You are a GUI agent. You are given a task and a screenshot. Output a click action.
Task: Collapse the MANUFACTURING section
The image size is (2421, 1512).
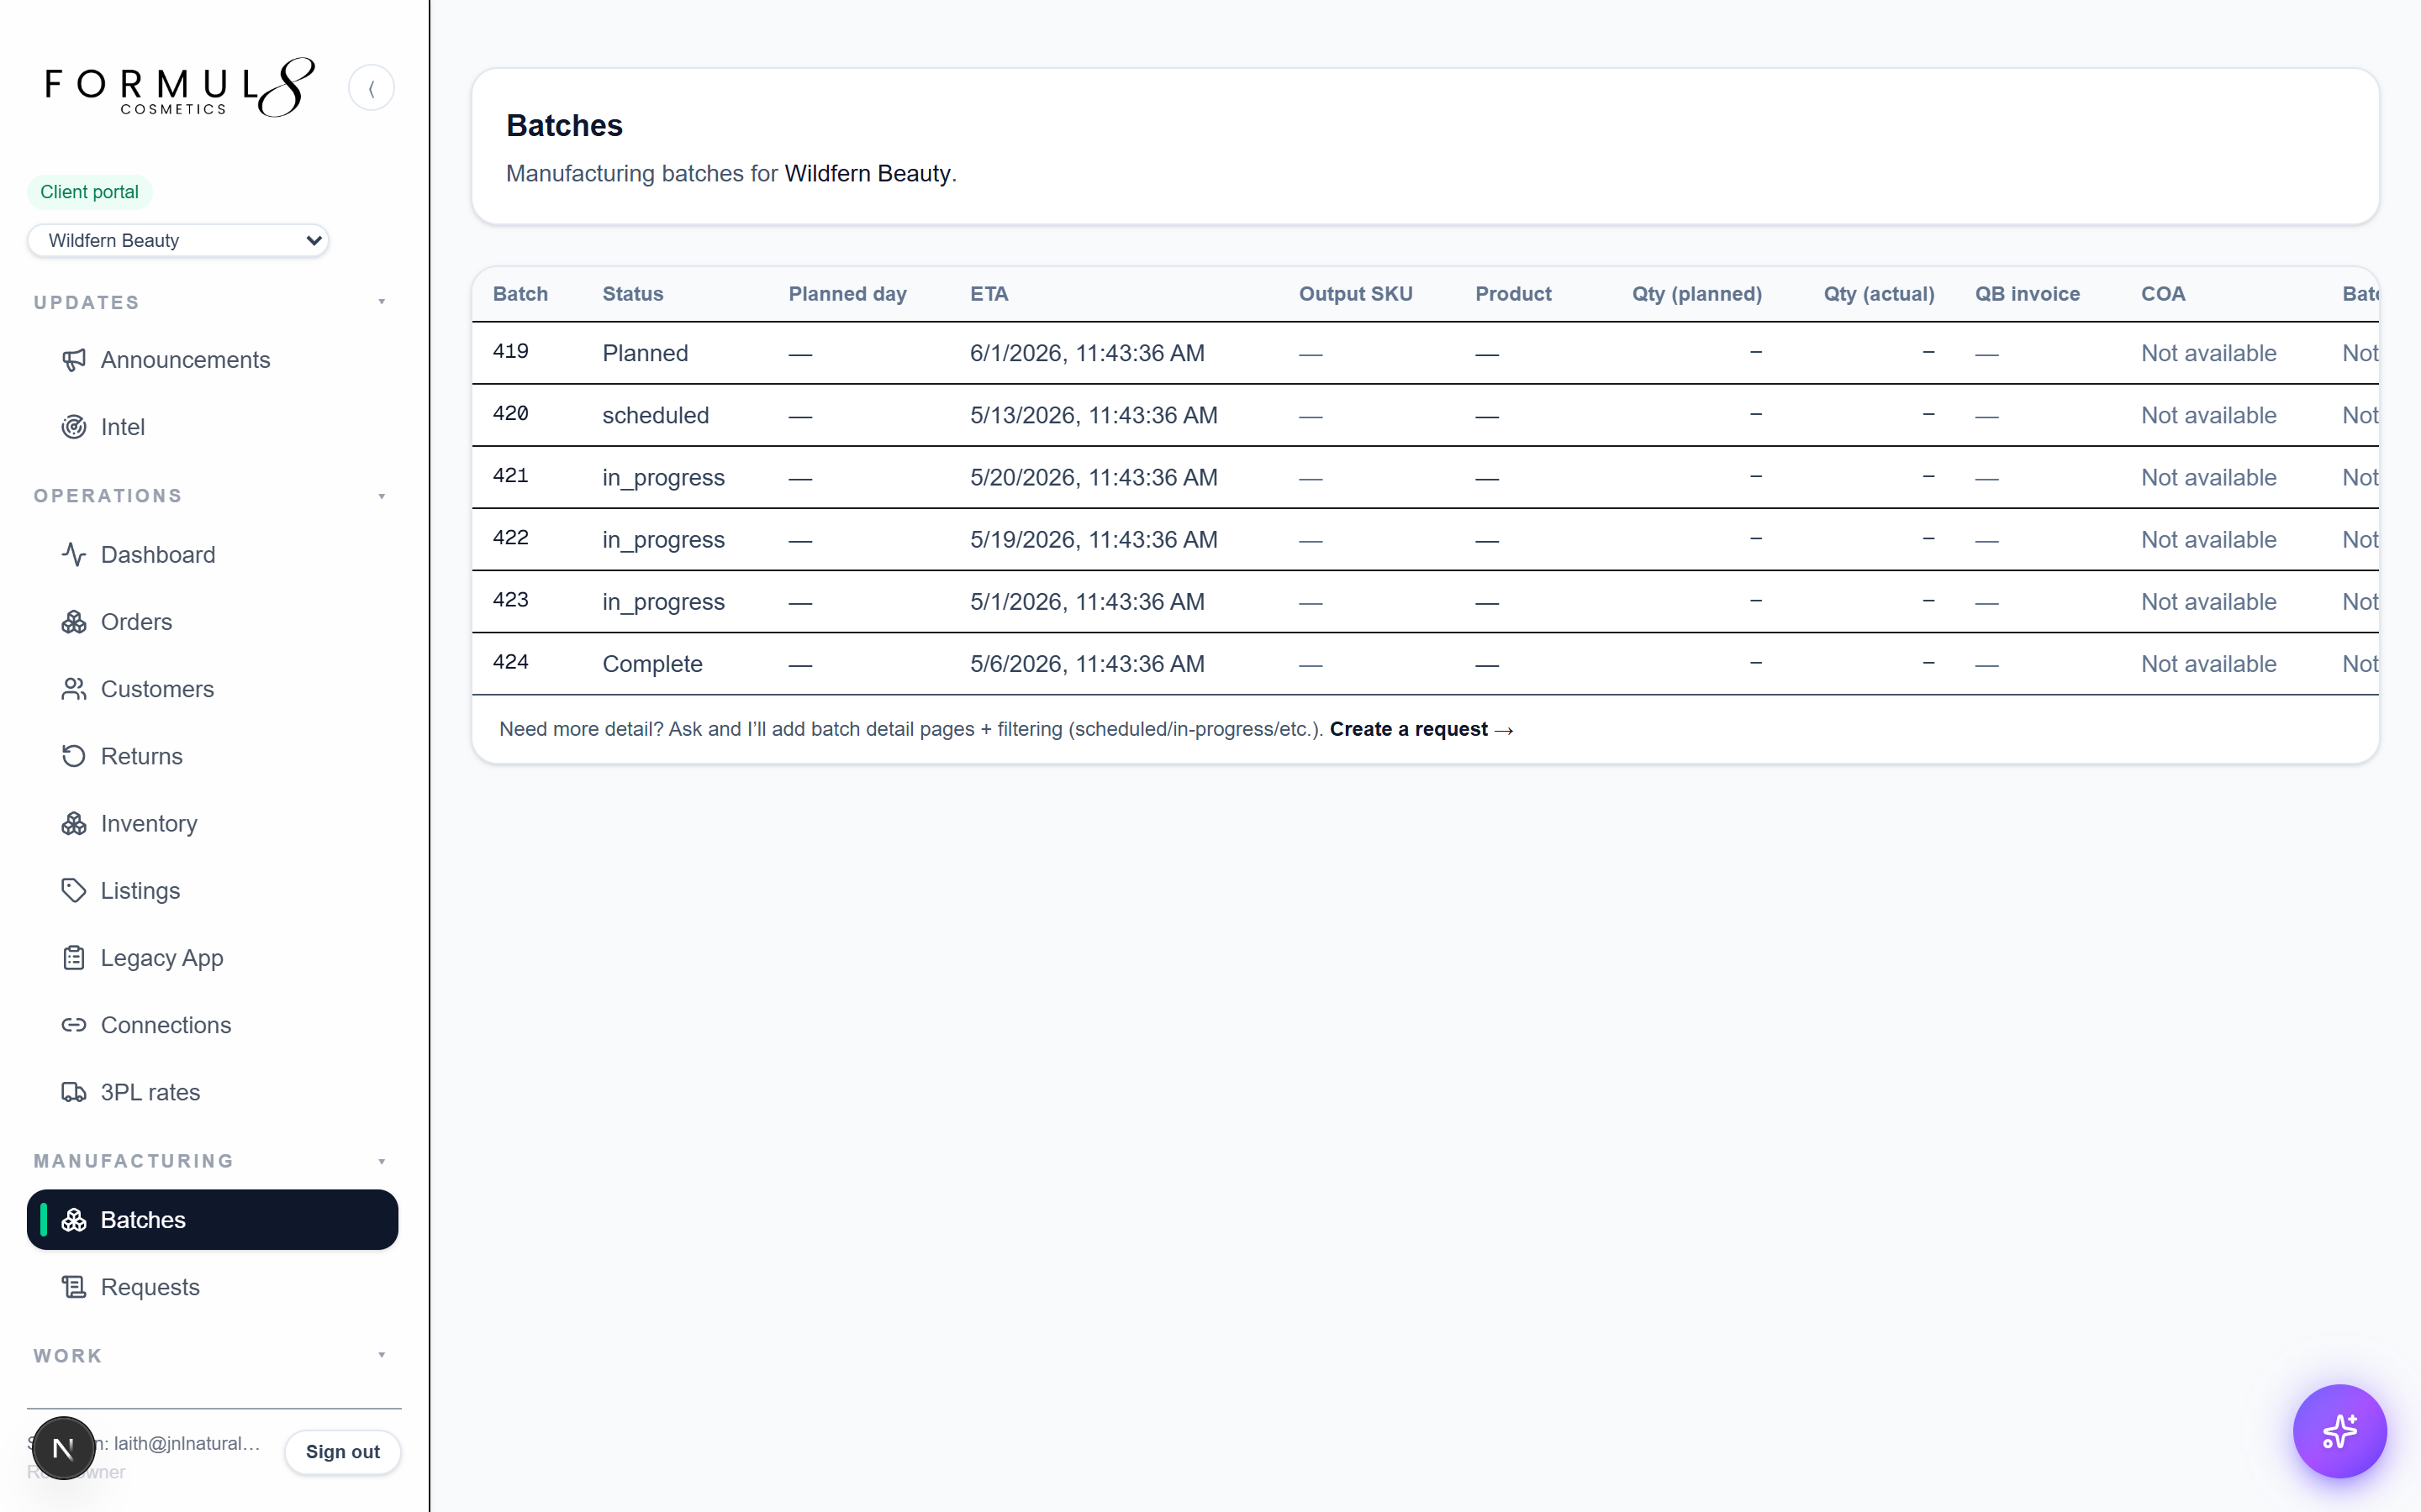[381, 1161]
